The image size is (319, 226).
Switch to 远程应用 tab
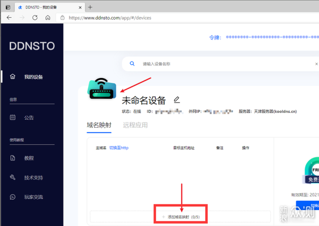pyautogui.click(x=135, y=125)
